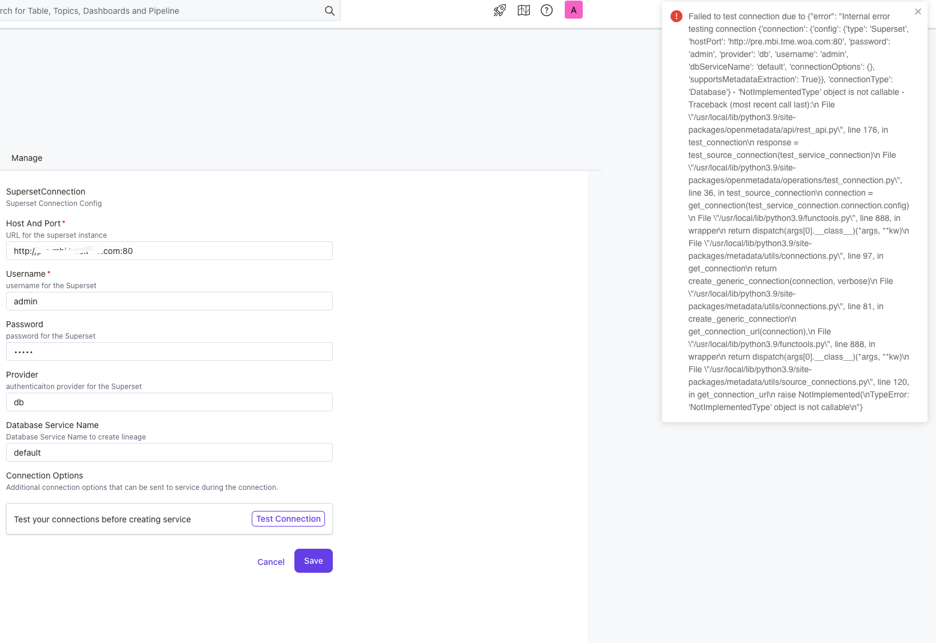Dismiss the failed connection notification
The image size is (936, 643).
[x=918, y=11]
